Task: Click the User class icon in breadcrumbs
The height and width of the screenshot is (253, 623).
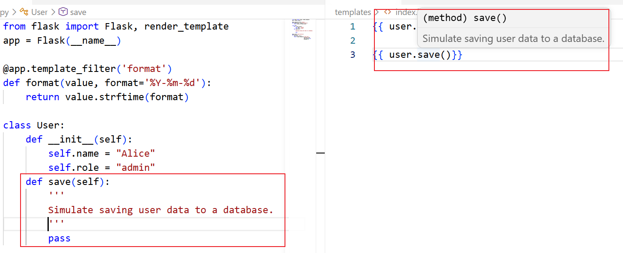Action: point(24,12)
